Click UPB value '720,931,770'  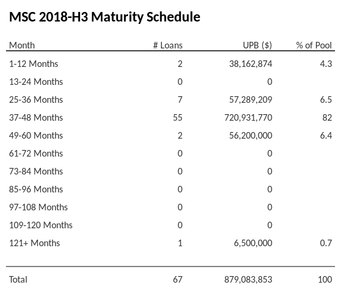[248, 118]
